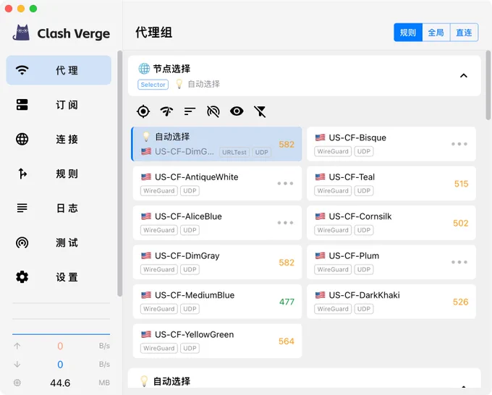Retest the 582 delay of US-CF-DimGray node
Image resolution: width=492 pixels, height=395 pixels.
(x=287, y=263)
